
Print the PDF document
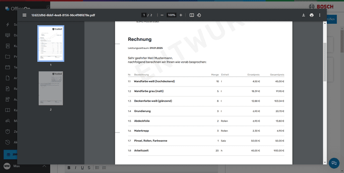312,15
